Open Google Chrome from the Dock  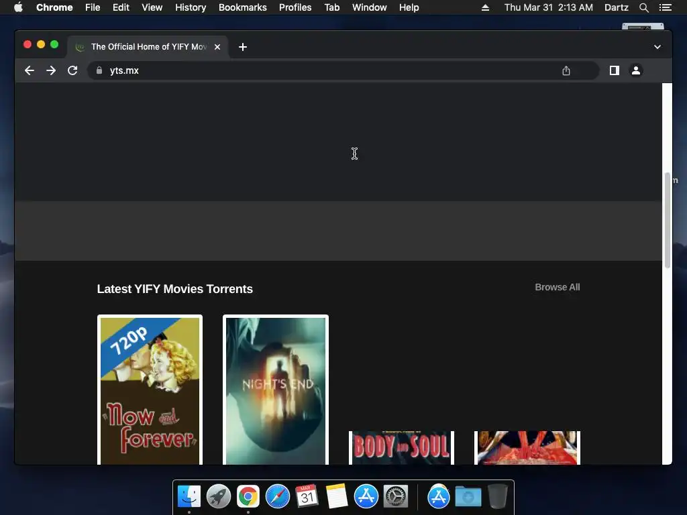point(248,497)
